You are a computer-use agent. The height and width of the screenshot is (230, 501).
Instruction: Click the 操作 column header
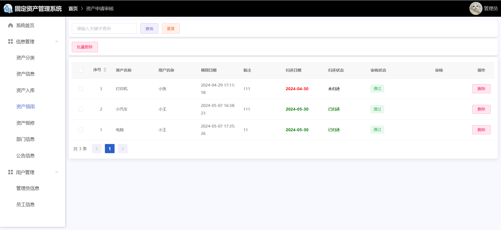(481, 70)
